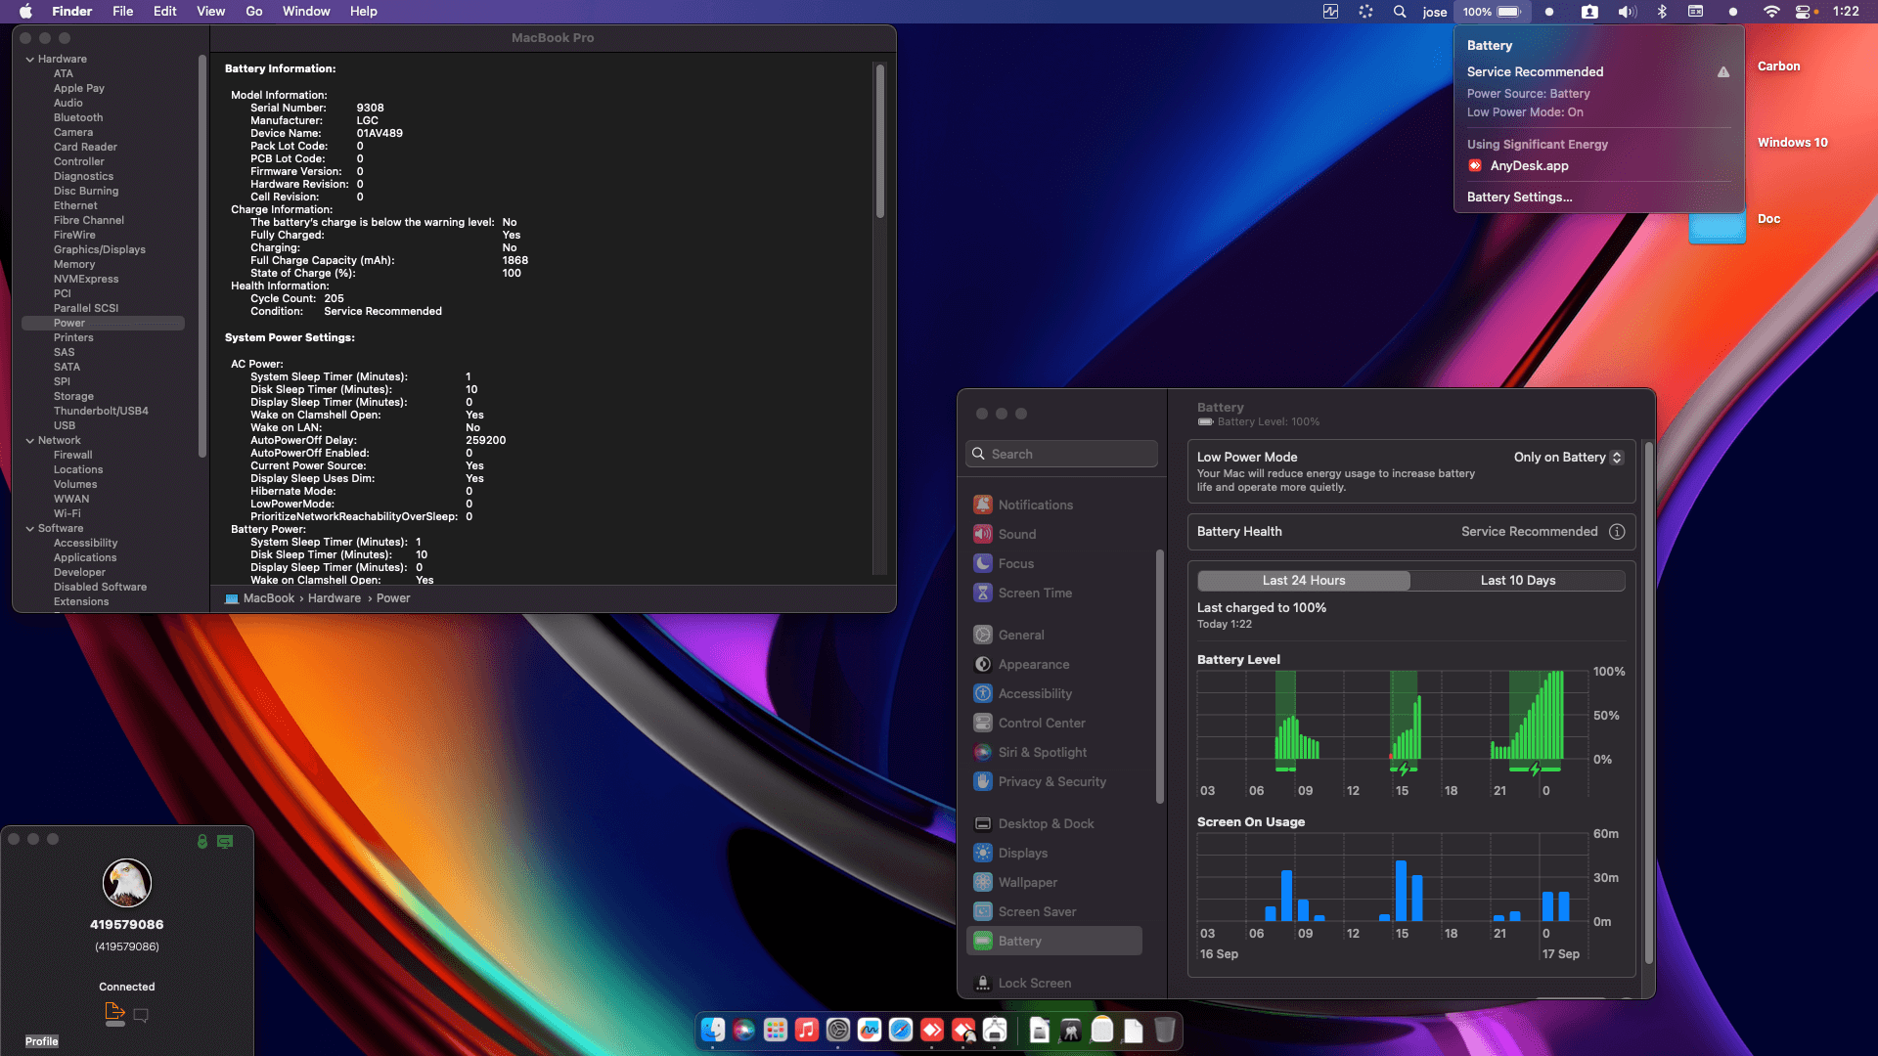The height and width of the screenshot is (1056, 1878).
Task: Open the View menu
Action: click(210, 12)
